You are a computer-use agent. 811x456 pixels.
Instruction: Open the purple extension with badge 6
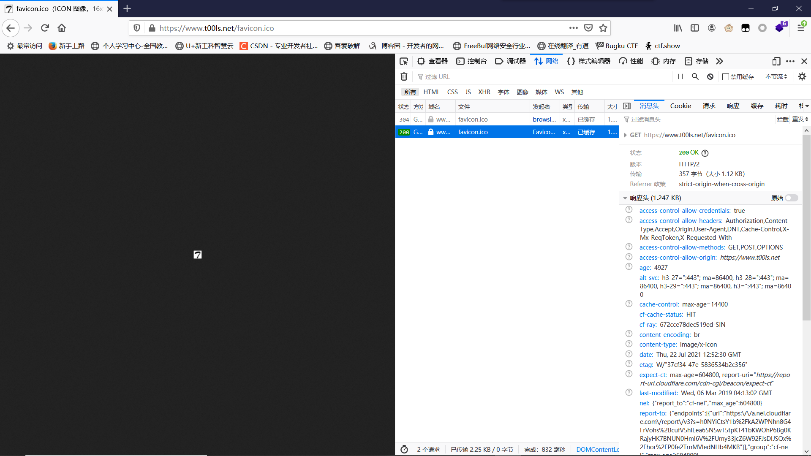780,27
